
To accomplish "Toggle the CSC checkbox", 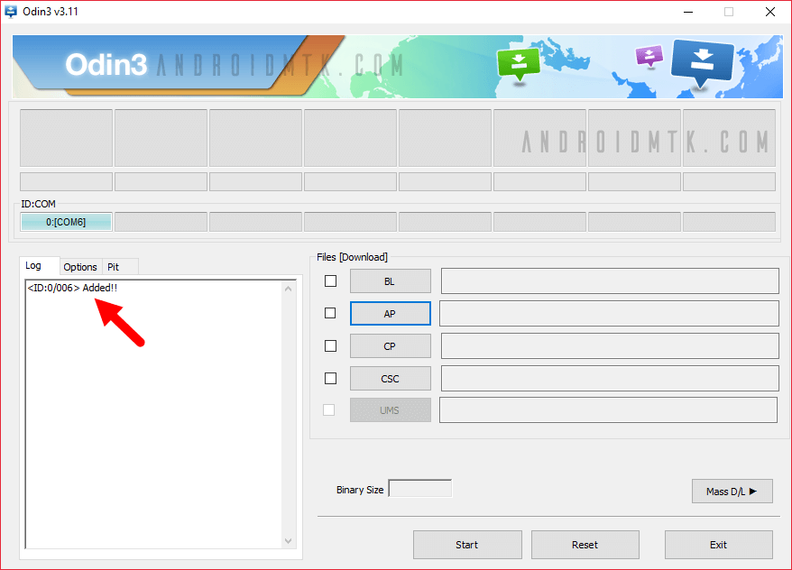I will pos(330,378).
